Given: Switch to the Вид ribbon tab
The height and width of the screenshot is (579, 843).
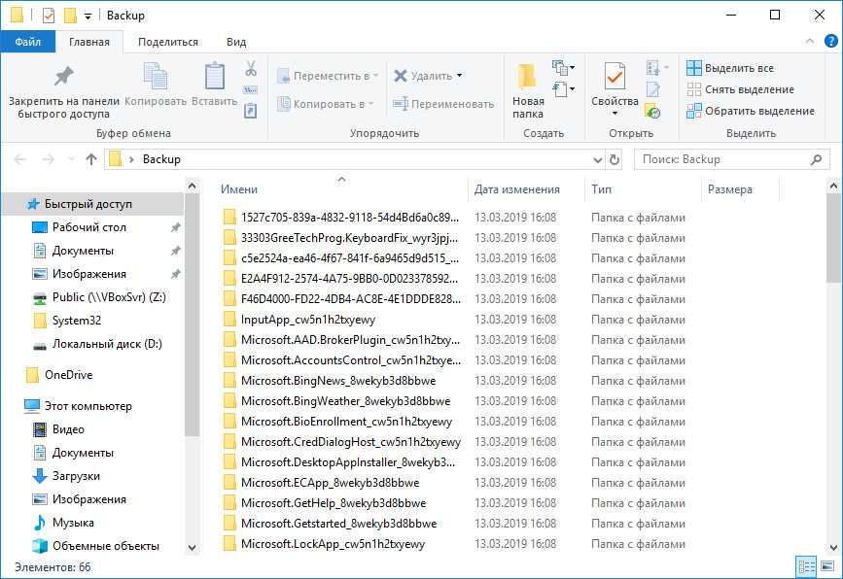Looking at the screenshot, I should [x=236, y=42].
